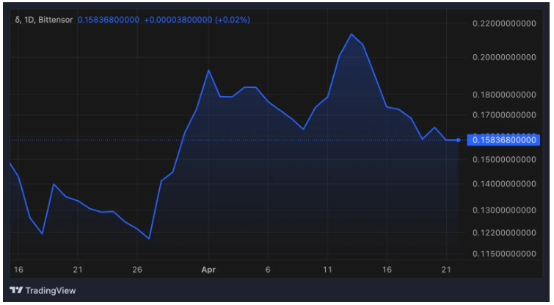Click the Bittensor 1D symbol title

pos(44,20)
